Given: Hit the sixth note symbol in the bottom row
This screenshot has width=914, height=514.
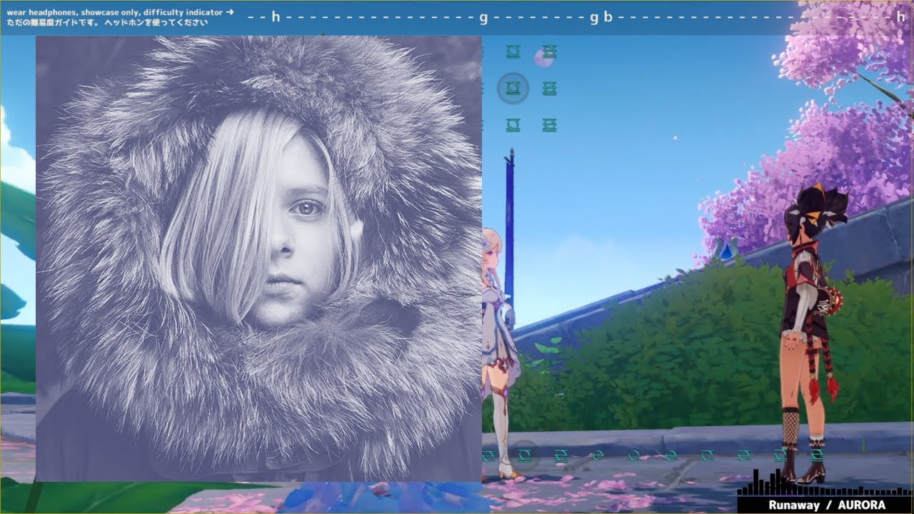Looking at the screenshot, I should point(671,455).
